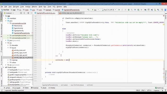Viewport: 167px width, 94px height.
Task: Open Project panel settings gear
Action: pos(28,13)
